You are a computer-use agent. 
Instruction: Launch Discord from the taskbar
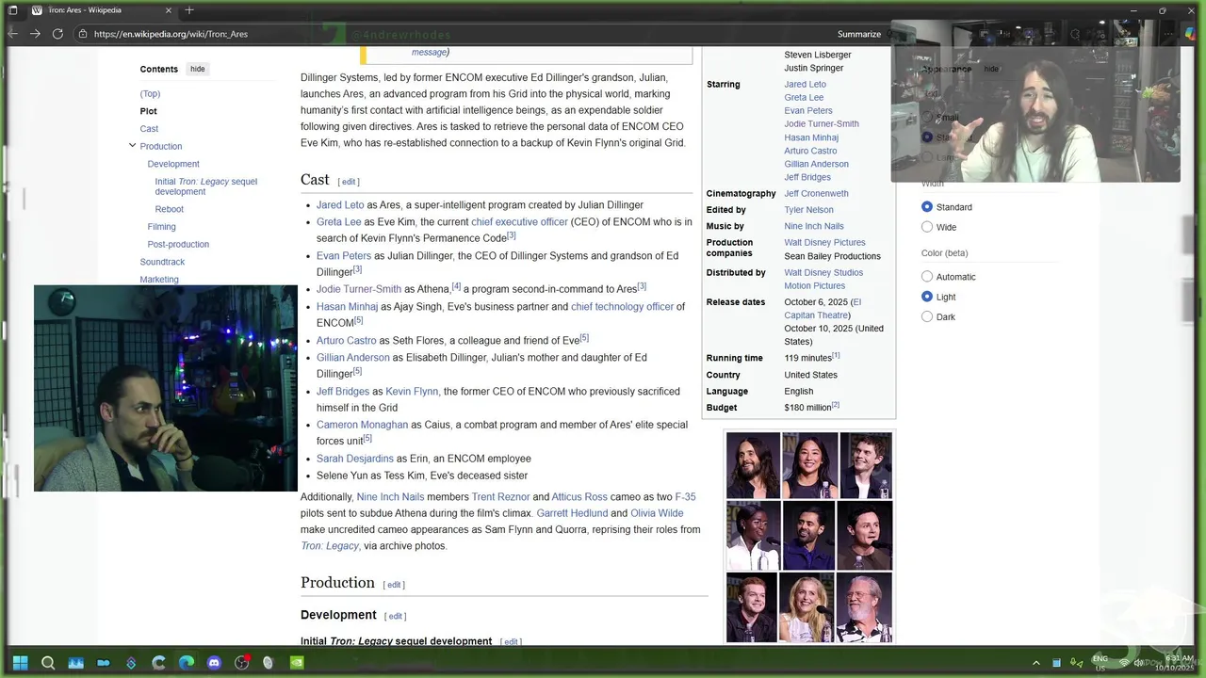[214, 663]
